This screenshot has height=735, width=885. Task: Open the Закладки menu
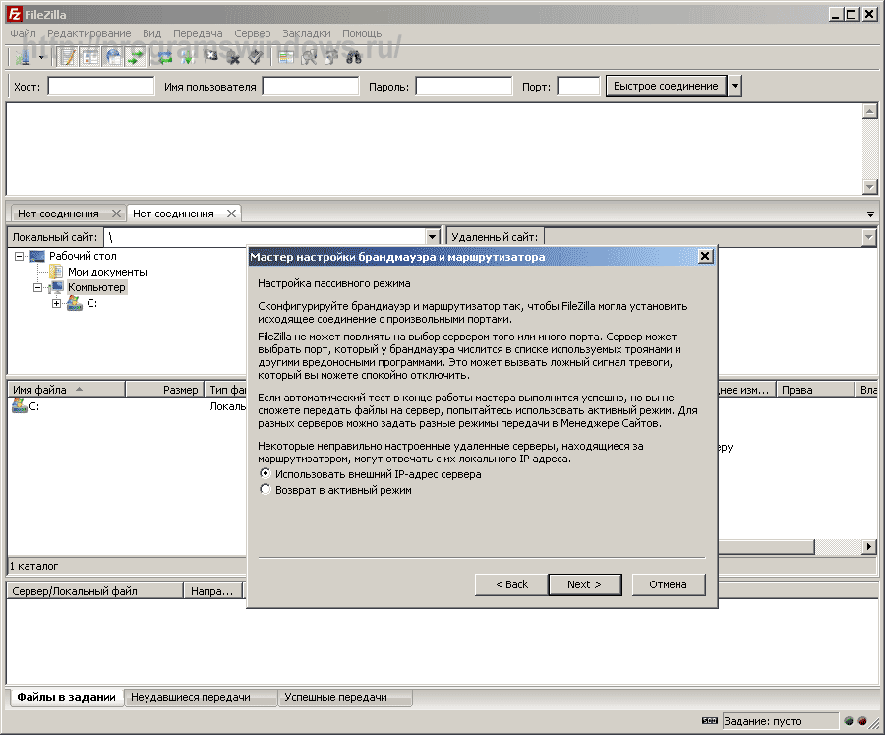(x=307, y=33)
